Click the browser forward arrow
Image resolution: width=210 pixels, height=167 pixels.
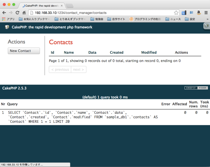pos(11,13)
